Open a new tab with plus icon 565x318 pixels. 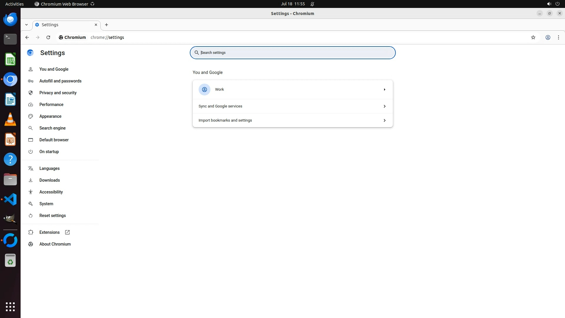click(107, 25)
